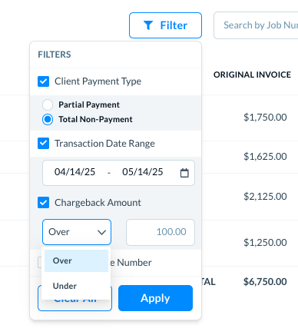The width and height of the screenshot is (298, 335).
Task: Click the $2,125.00 invoice amount
Action: (265, 197)
